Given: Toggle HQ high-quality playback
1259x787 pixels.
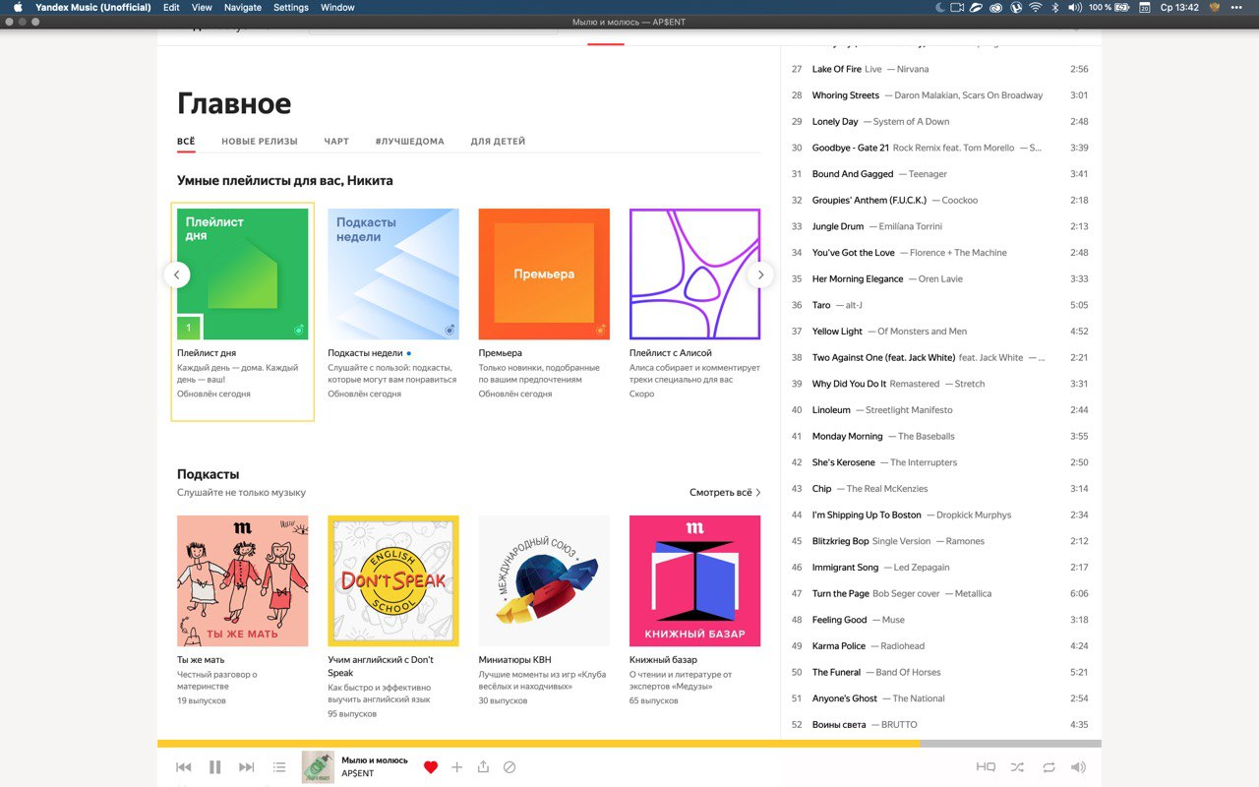Looking at the screenshot, I should tap(986, 767).
